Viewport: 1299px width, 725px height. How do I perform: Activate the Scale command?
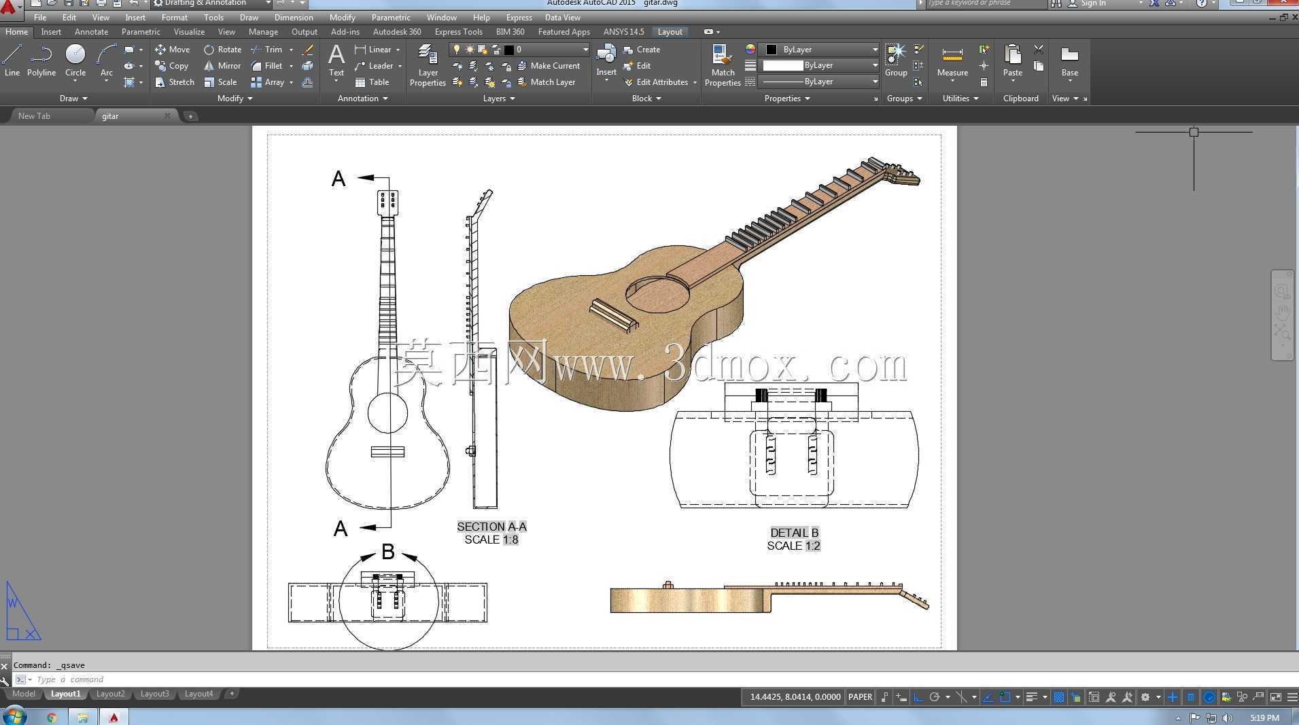(x=220, y=82)
